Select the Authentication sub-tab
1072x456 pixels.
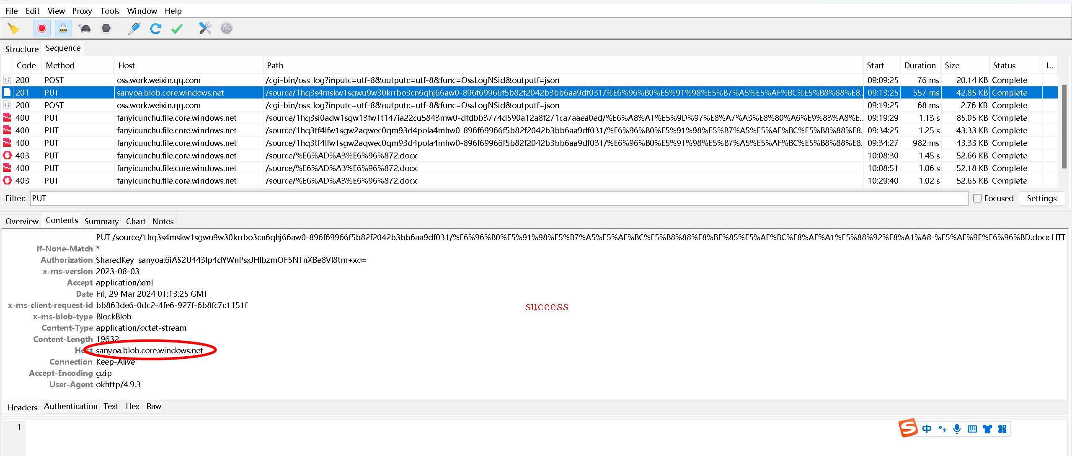[71, 406]
